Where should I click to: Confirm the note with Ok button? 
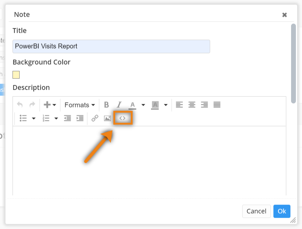pyautogui.click(x=282, y=211)
